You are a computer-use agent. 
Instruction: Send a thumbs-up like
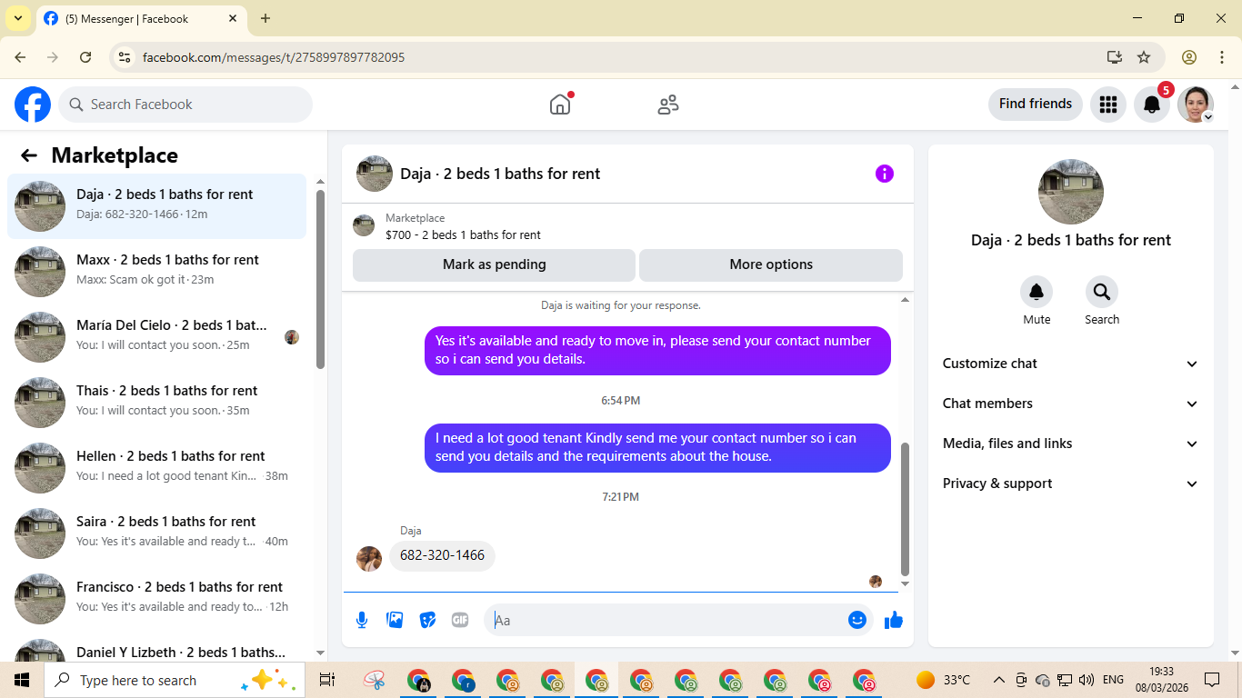pos(894,620)
